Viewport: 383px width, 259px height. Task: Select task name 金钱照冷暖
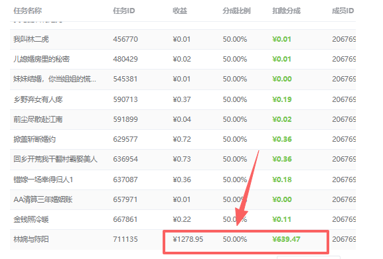(x=31, y=219)
